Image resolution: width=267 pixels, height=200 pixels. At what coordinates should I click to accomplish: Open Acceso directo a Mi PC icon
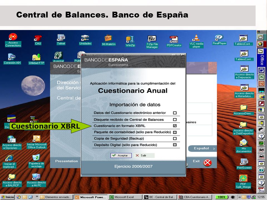tap(36, 180)
